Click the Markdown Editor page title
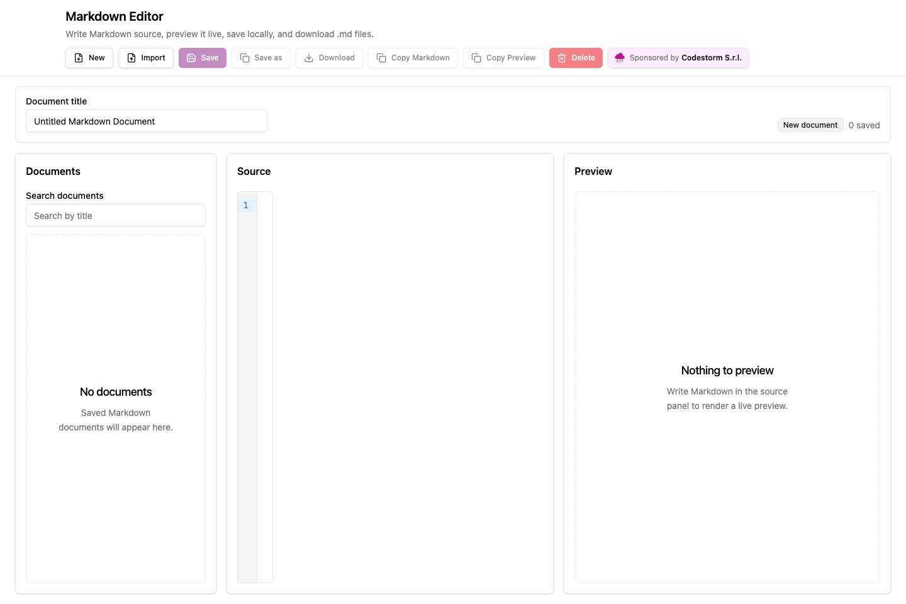 [x=115, y=16]
